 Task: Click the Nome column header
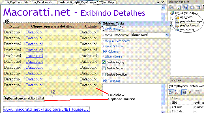tap(14, 26)
